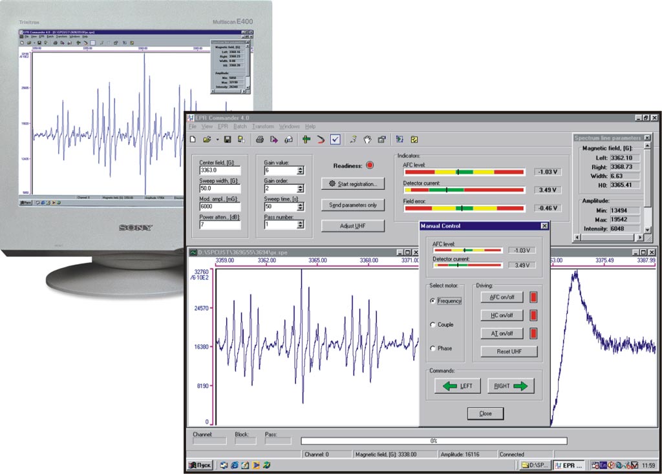This screenshot has width=662, height=474.
Task: Click the curve tracing toolbar icon
Action: coord(354,139)
